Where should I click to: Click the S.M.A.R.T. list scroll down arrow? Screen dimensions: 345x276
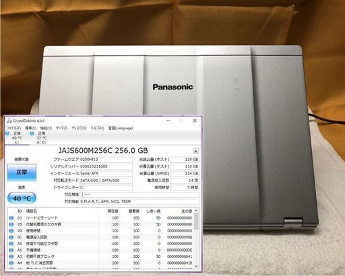tap(196, 266)
